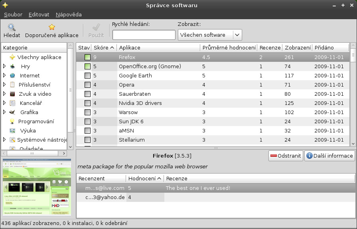Open the Firefox screenshot thumbnail
Viewport: 357px width, 229px height.
(37, 187)
